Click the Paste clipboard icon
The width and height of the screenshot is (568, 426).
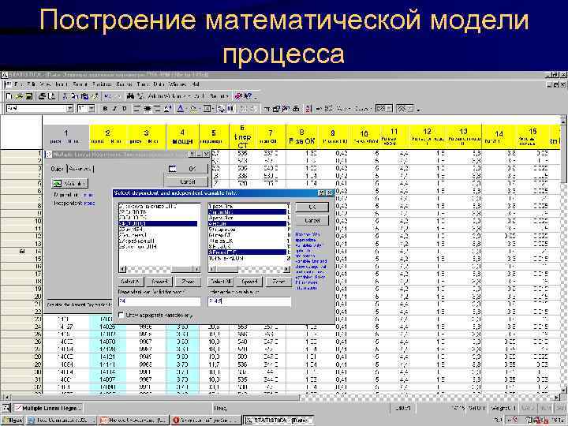pos(84,96)
